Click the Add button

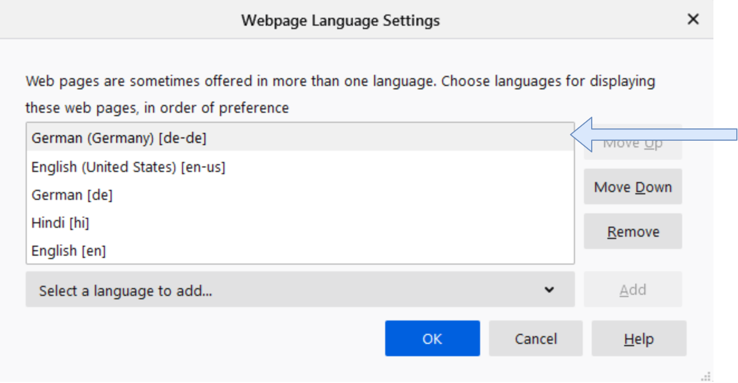632,289
